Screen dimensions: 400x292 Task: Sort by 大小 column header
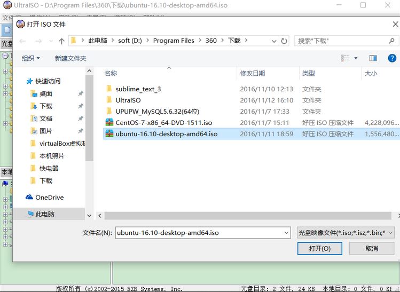point(371,74)
